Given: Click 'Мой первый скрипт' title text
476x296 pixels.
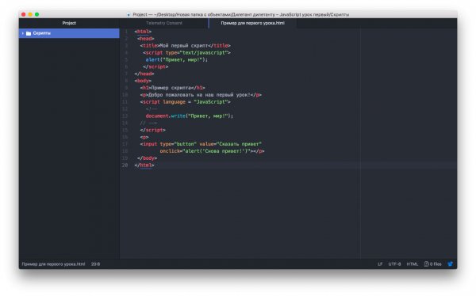Looking at the screenshot, I should click(184, 45).
